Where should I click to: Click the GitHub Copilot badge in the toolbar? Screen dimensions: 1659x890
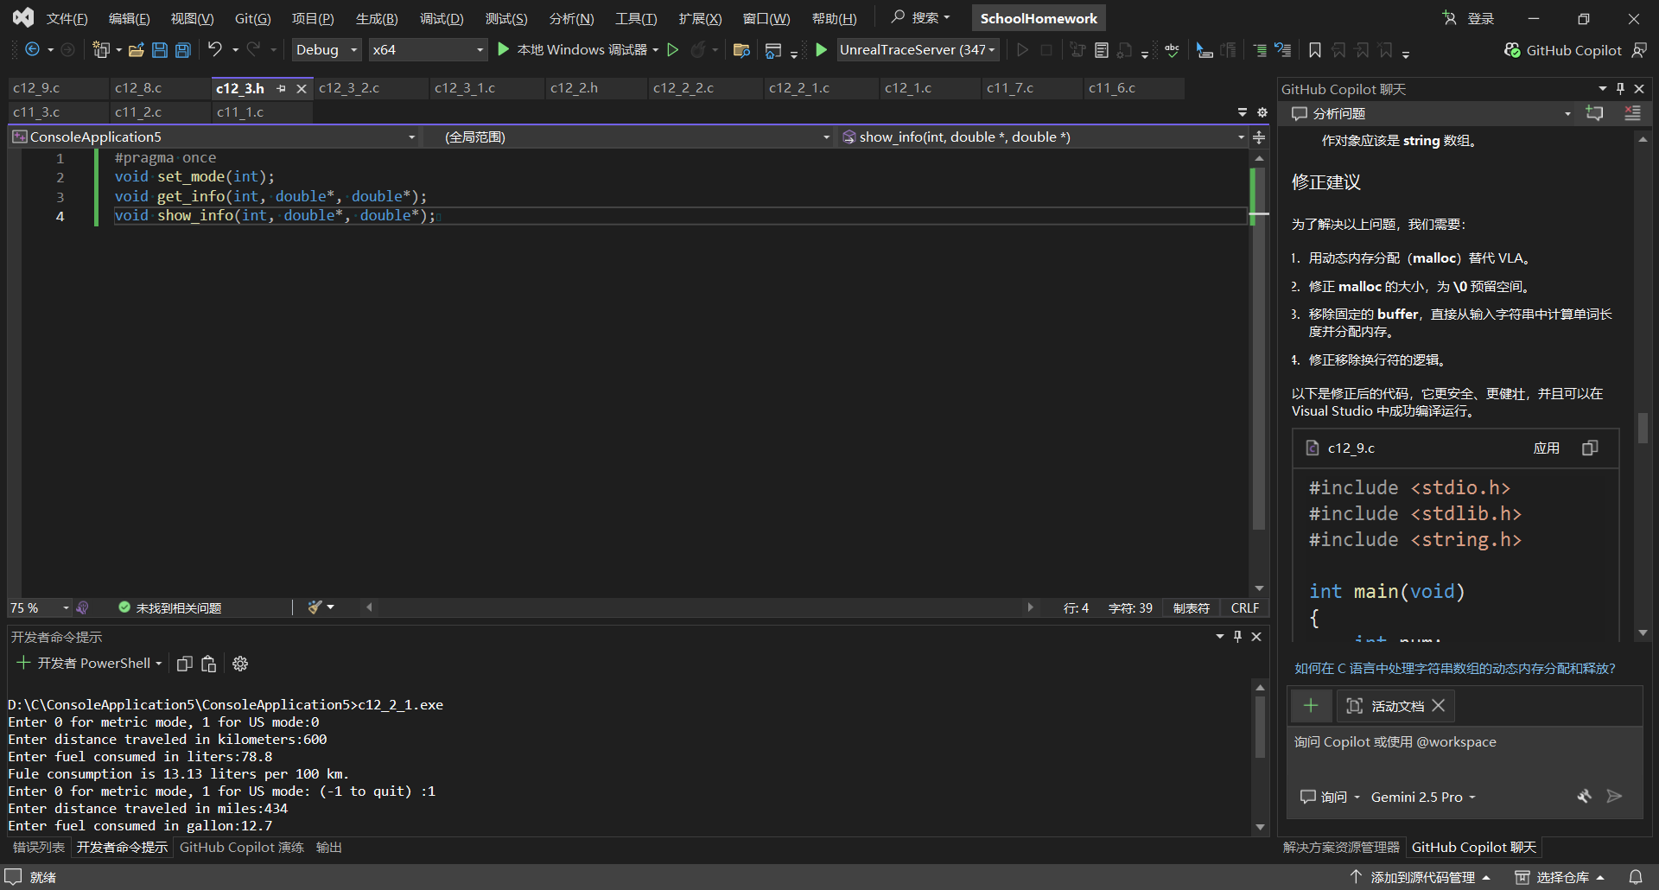[x=1563, y=50]
